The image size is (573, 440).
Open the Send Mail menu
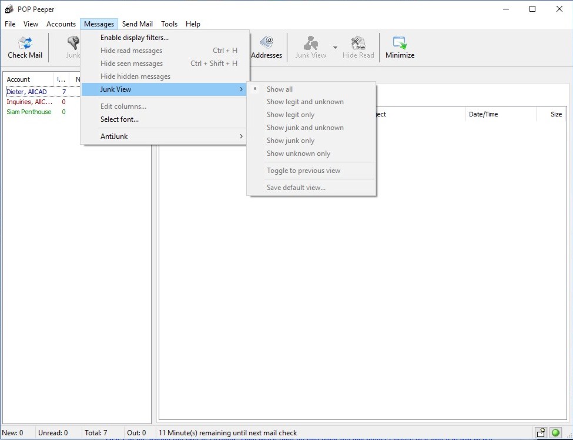[x=138, y=24]
